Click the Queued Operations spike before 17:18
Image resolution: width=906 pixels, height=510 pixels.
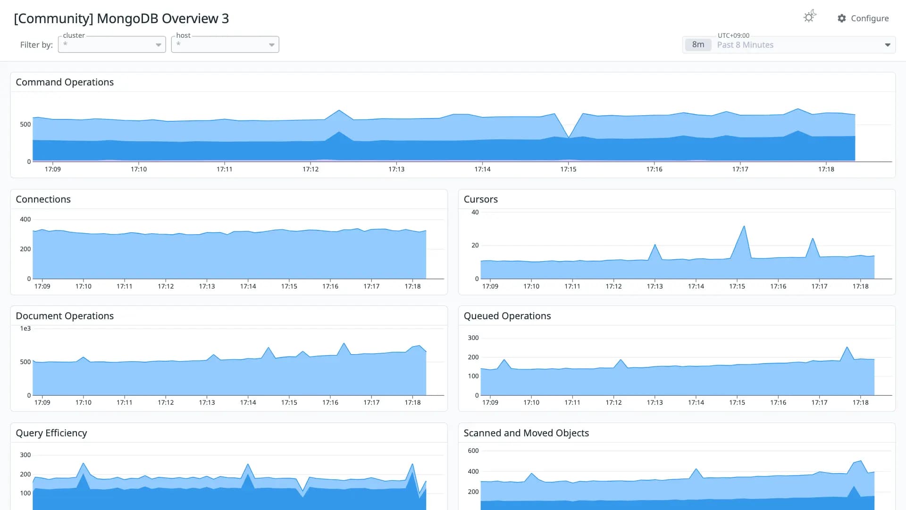point(847,348)
